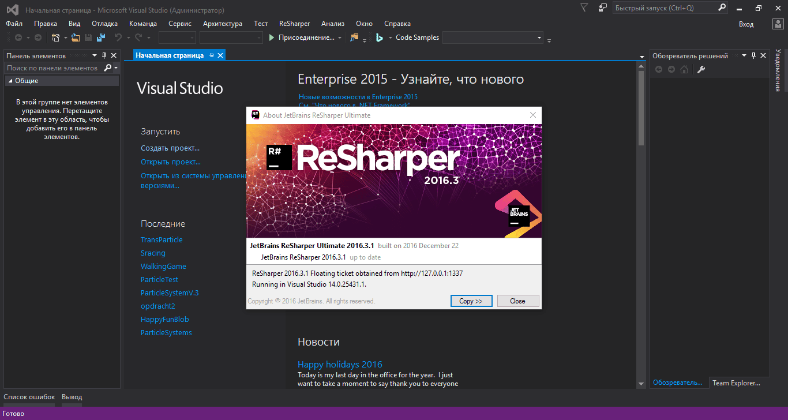Close the About JetBrains ReSharper dialog with X
This screenshot has height=420, width=788.
[x=533, y=115]
